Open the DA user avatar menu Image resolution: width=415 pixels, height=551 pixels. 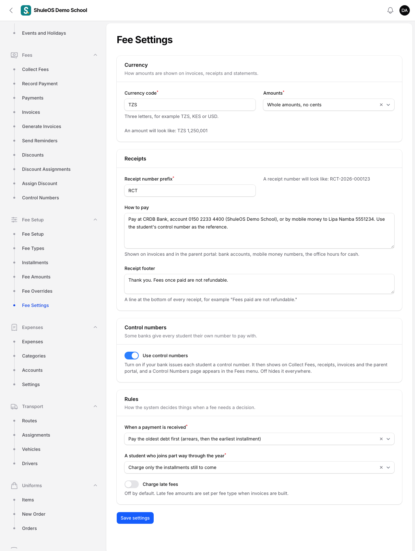[405, 10]
